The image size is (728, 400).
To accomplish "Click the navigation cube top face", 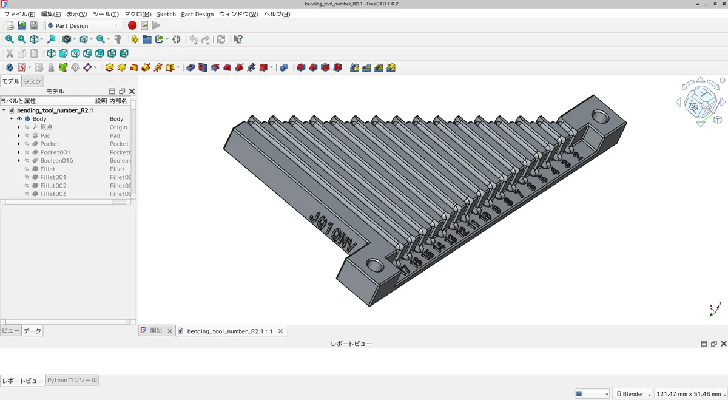I will tap(704, 94).
